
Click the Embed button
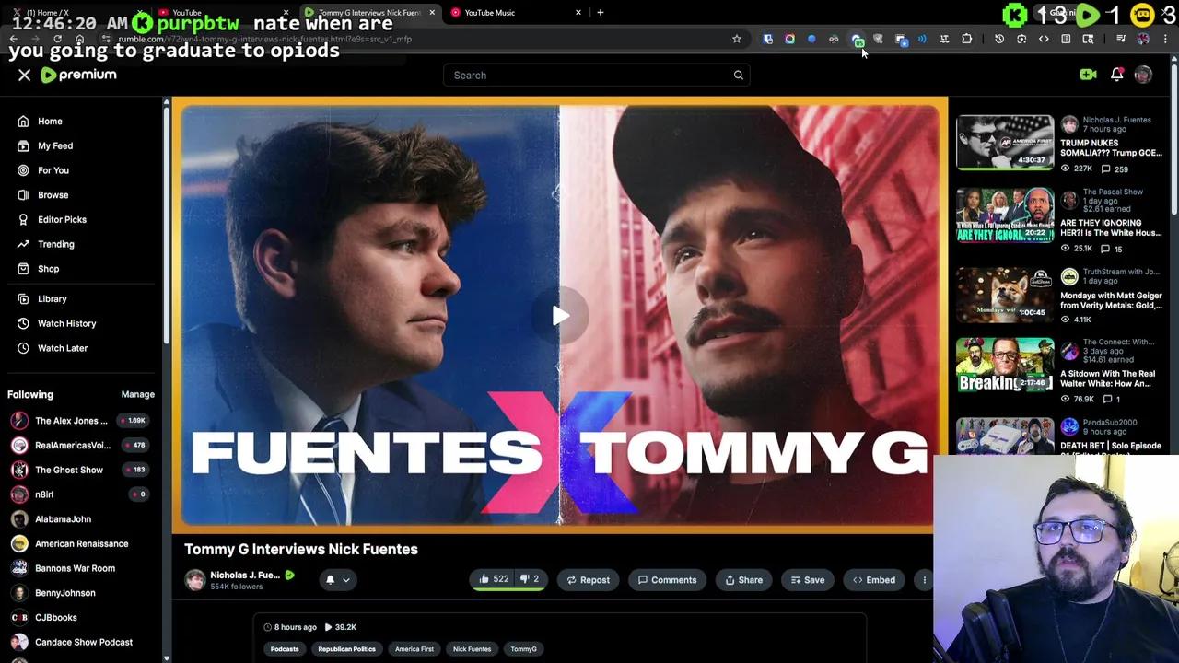[x=873, y=580]
